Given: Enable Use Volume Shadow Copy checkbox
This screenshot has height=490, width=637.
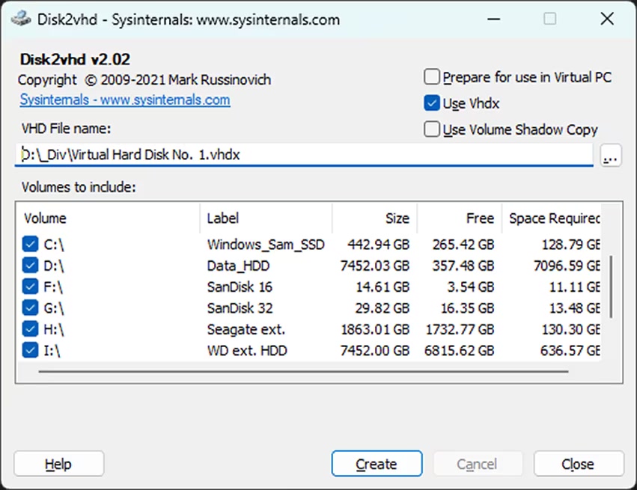Looking at the screenshot, I should point(432,129).
